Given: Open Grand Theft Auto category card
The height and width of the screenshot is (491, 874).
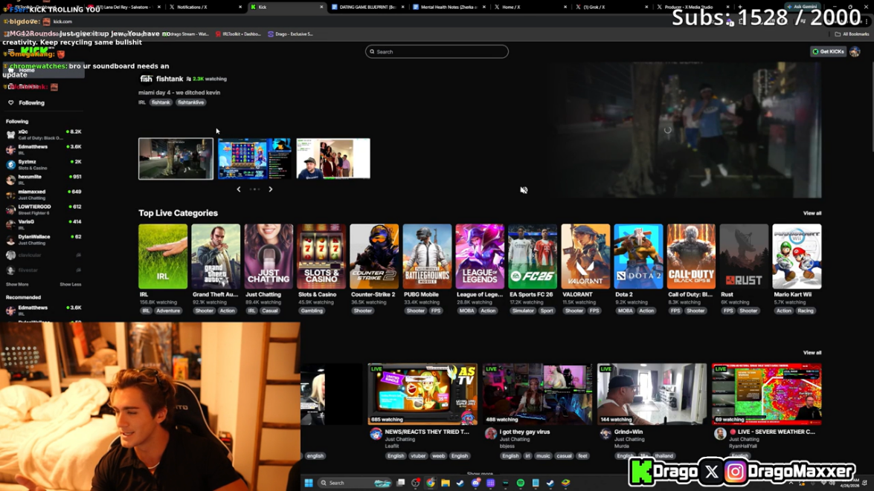Looking at the screenshot, I should (x=216, y=256).
